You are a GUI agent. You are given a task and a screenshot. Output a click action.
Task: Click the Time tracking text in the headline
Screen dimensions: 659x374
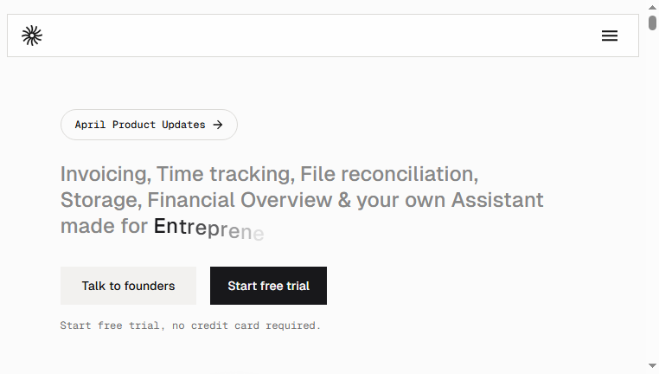coord(225,174)
